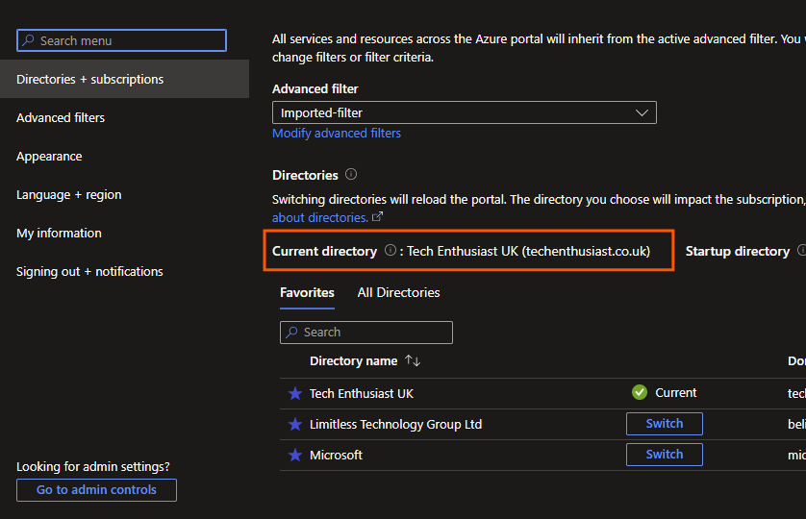
Task: Click the magnifier icon in Search menu box
Action: (28, 40)
